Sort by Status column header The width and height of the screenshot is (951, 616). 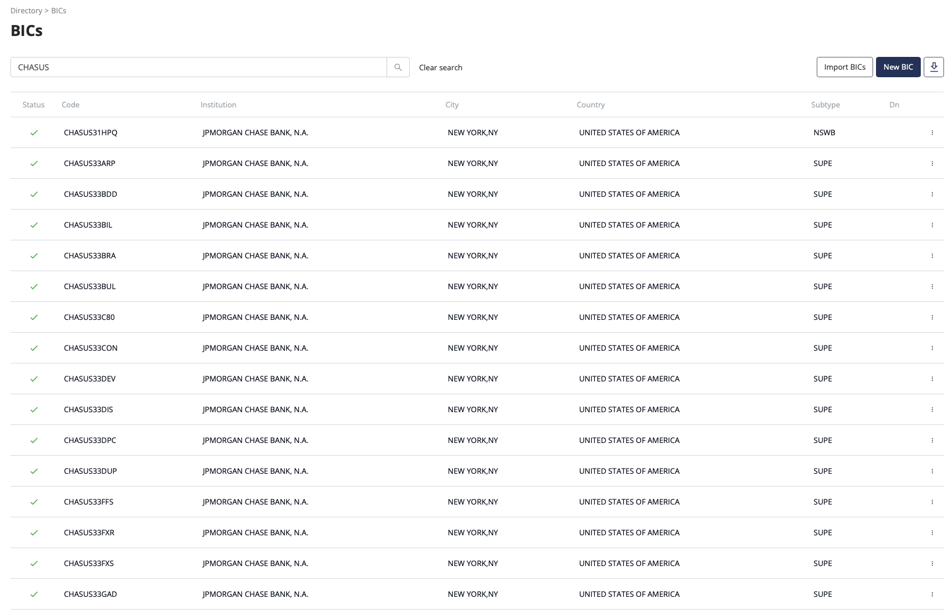(34, 105)
